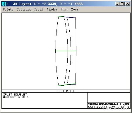Click the green optical axis line
This screenshot has width=132, height=113.
(x=66, y=51)
